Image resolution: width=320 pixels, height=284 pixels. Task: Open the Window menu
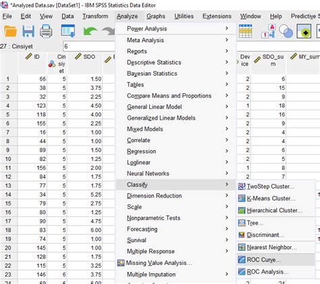pos(250,16)
